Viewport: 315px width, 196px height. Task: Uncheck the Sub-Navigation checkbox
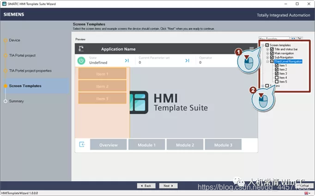(x=272, y=57)
